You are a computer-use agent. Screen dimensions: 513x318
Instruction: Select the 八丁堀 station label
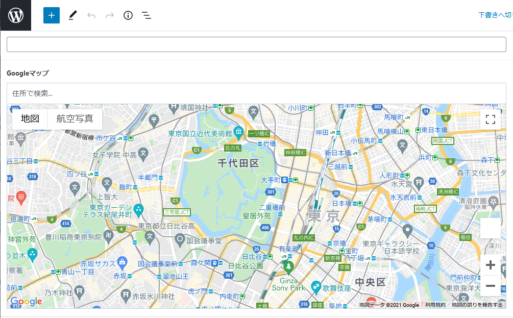(x=354, y=258)
